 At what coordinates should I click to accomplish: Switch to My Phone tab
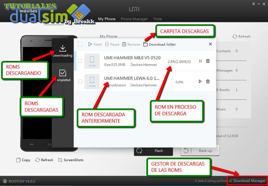[107, 19]
